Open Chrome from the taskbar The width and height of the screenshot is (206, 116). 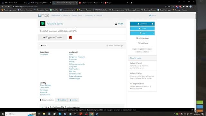click(x=91, y=114)
